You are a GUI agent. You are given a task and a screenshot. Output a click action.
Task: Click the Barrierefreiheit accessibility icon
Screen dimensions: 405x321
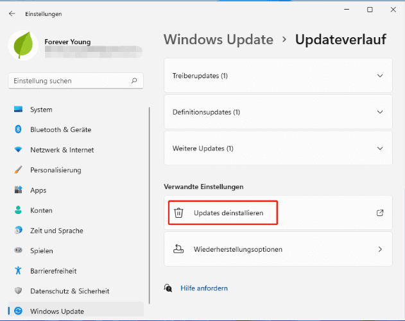pos(18,271)
